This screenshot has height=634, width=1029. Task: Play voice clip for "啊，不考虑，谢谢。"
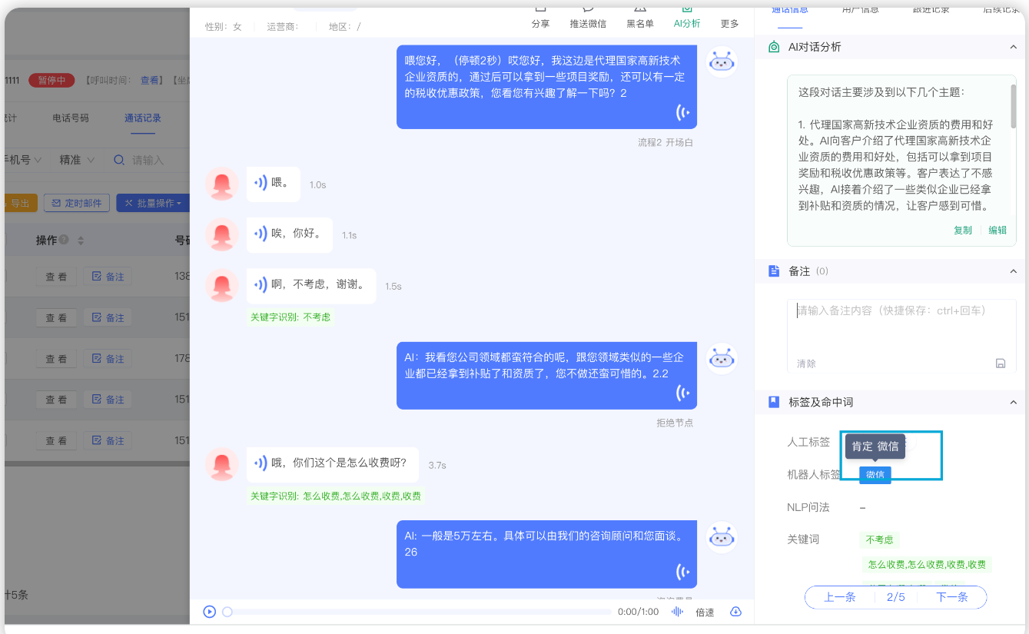261,285
